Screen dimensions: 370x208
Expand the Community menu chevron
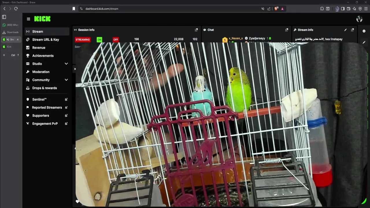pyautogui.click(x=66, y=80)
